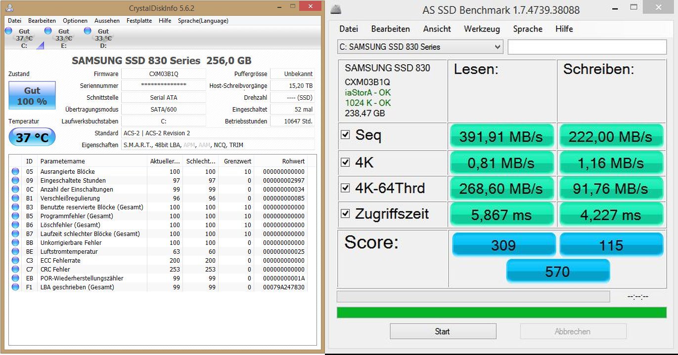Open the C: SAMSUNG SSD 830 Series drive dropdown
Screen dimensions: 678x355
[x=420, y=47]
